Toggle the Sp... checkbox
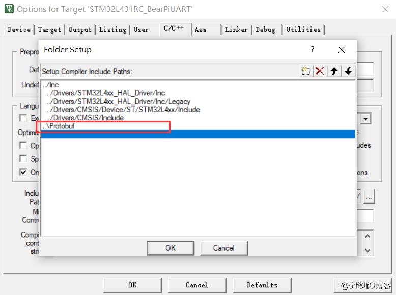The image size is (396, 295). pyautogui.click(x=23, y=159)
